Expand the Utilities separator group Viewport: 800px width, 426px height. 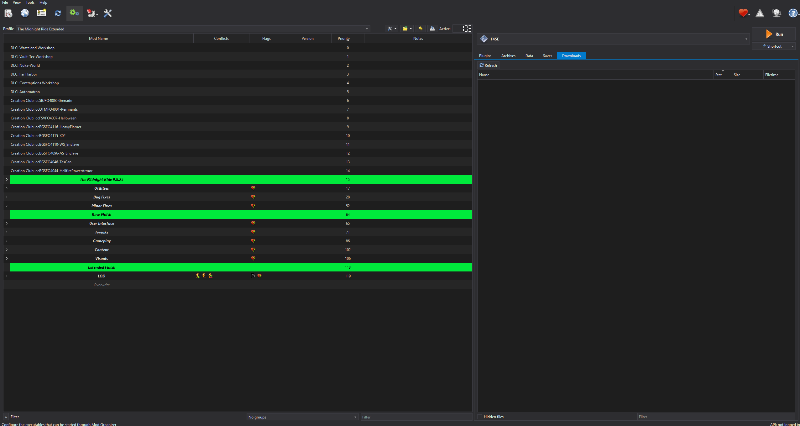(7, 188)
